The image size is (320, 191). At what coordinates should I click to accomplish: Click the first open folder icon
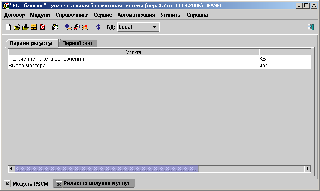coord(17,27)
